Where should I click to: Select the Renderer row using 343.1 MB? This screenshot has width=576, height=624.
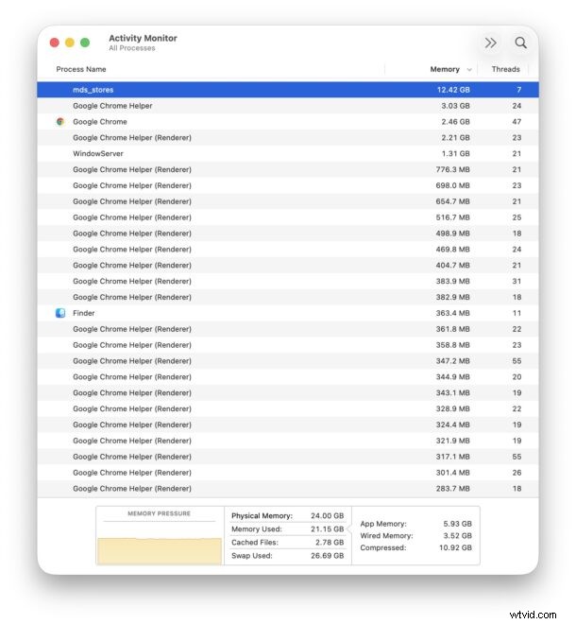point(288,392)
